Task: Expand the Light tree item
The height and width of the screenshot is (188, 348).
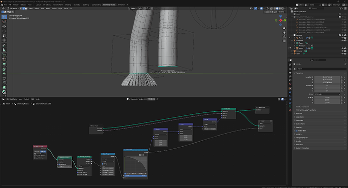Action: [x=293, y=53]
